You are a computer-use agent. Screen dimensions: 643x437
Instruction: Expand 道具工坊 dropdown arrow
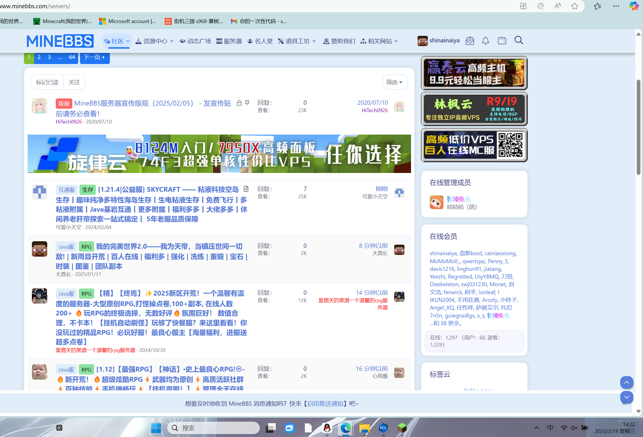point(314,41)
